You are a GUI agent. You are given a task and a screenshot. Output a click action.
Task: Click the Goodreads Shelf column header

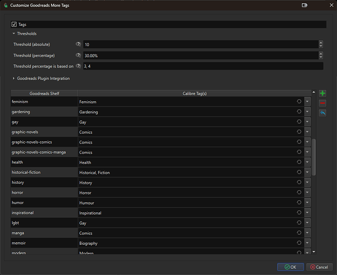coord(44,94)
